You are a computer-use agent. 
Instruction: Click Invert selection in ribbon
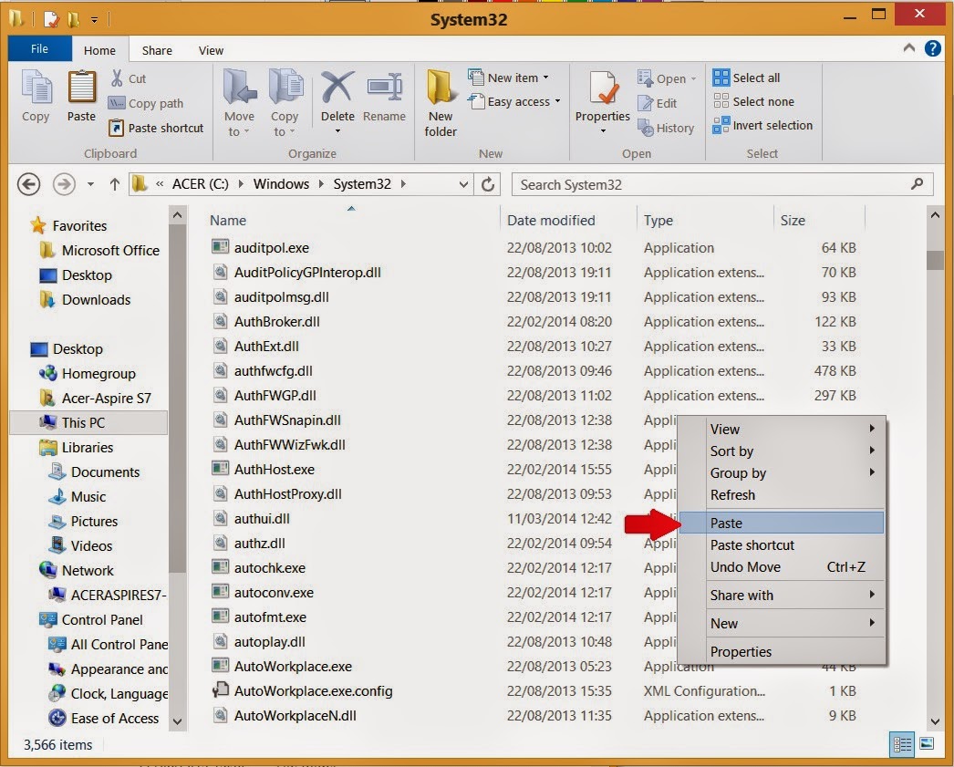click(762, 125)
